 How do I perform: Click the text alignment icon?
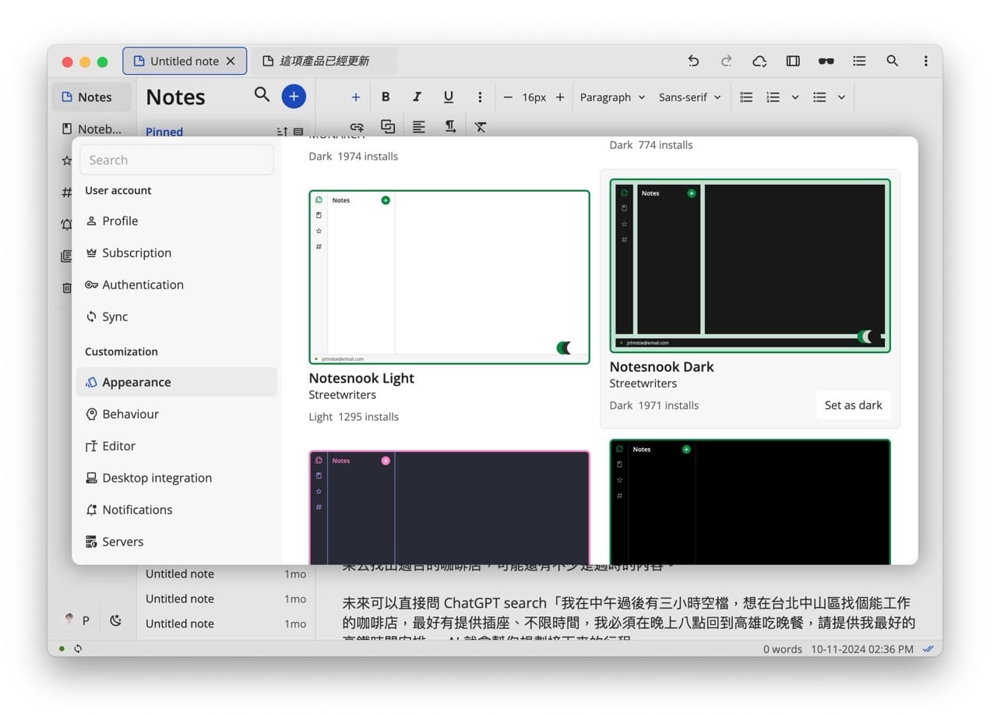click(x=419, y=126)
